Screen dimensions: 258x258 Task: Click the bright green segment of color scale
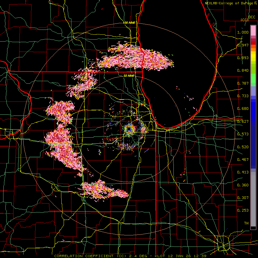pos(253,78)
